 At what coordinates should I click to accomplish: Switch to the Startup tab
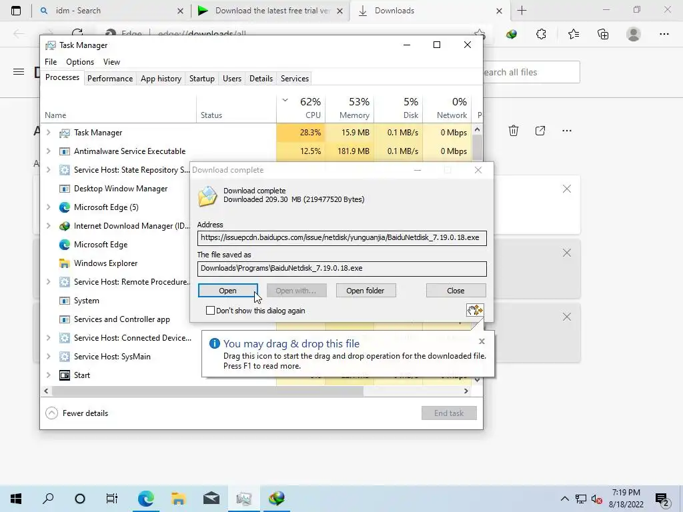pos(201,79)
